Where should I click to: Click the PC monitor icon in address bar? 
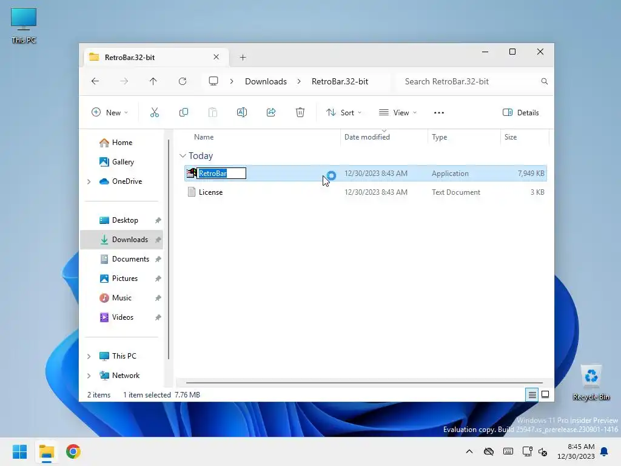213,81
